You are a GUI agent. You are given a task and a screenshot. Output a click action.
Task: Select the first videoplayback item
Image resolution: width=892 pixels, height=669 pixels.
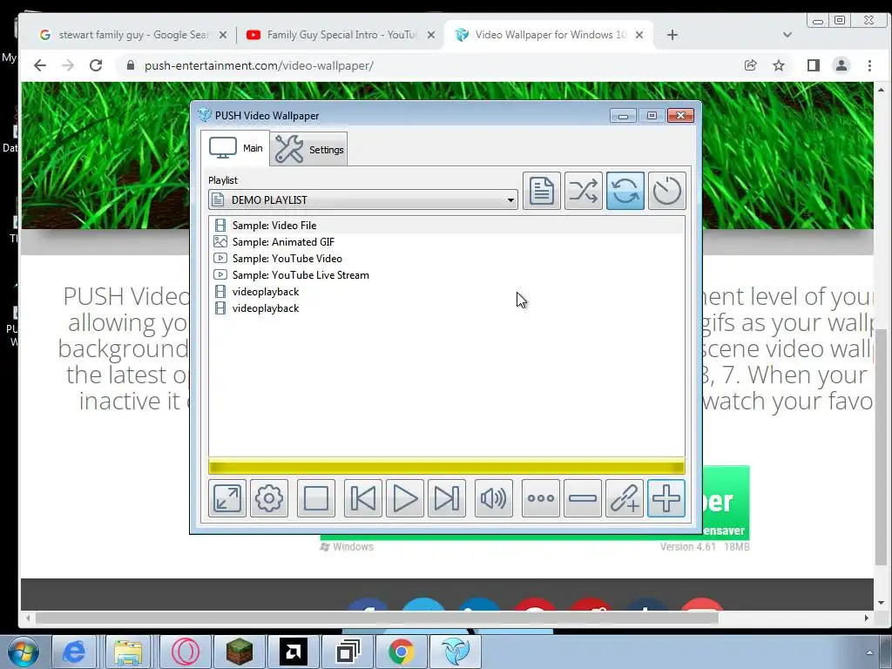[447, 291]
